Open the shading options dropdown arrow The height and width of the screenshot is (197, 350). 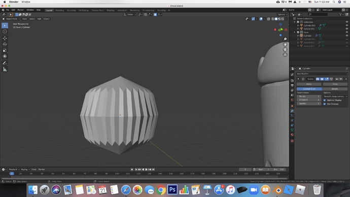pyautogui.click(x=286, y=19)
